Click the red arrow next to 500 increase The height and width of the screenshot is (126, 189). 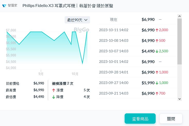(x=157, y=40)
